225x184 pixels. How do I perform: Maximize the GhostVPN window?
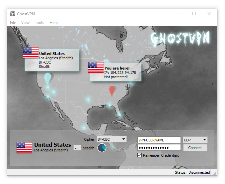[x=194, y=14]
